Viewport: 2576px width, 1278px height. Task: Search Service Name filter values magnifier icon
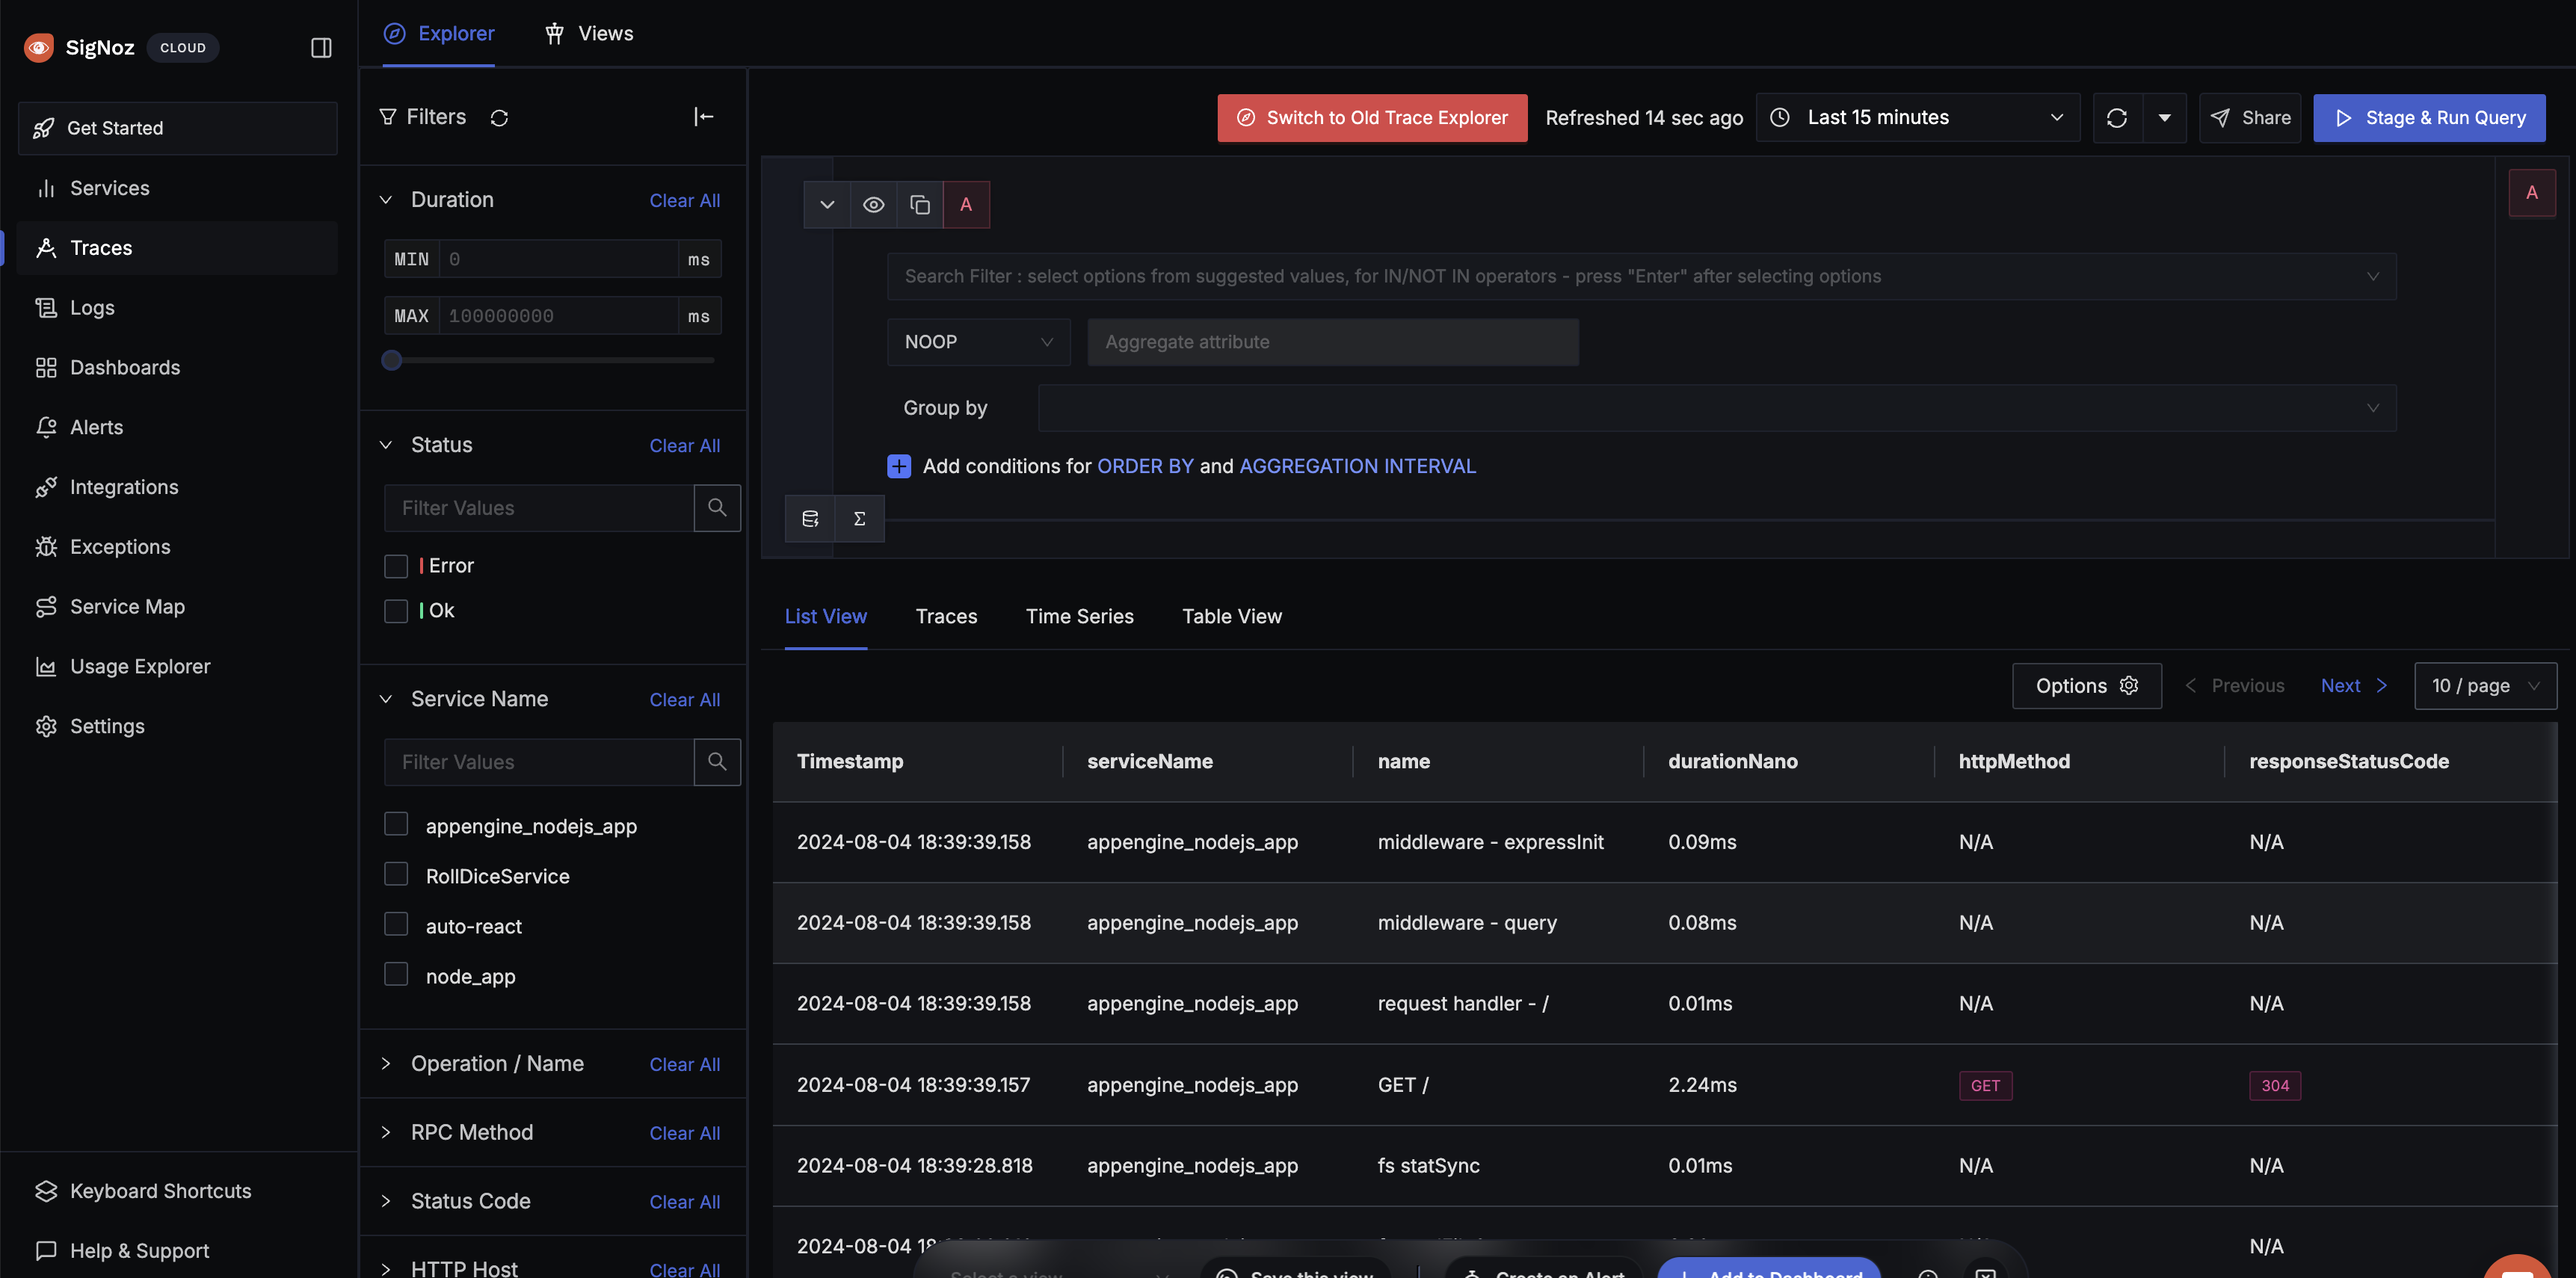[x=717, y=762]
